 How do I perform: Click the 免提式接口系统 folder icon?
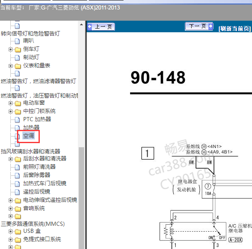click(18, 240)
